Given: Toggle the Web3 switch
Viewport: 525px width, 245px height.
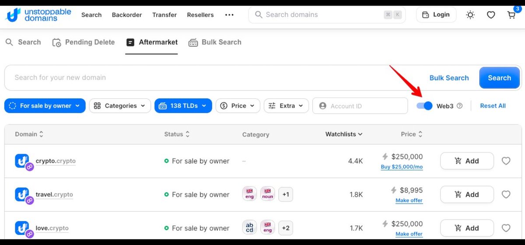Looking at the screenshot, I should [424, 105].
